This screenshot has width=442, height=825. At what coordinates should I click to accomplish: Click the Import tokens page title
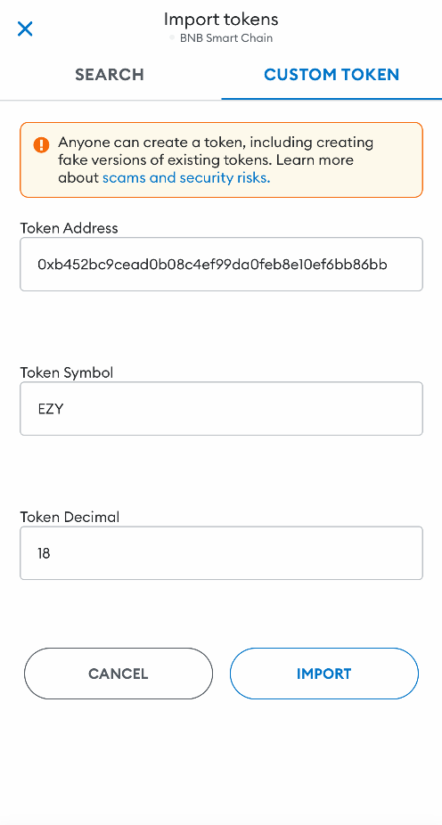point(221,20)
